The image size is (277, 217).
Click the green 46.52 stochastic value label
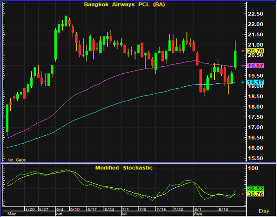point(256,189)
